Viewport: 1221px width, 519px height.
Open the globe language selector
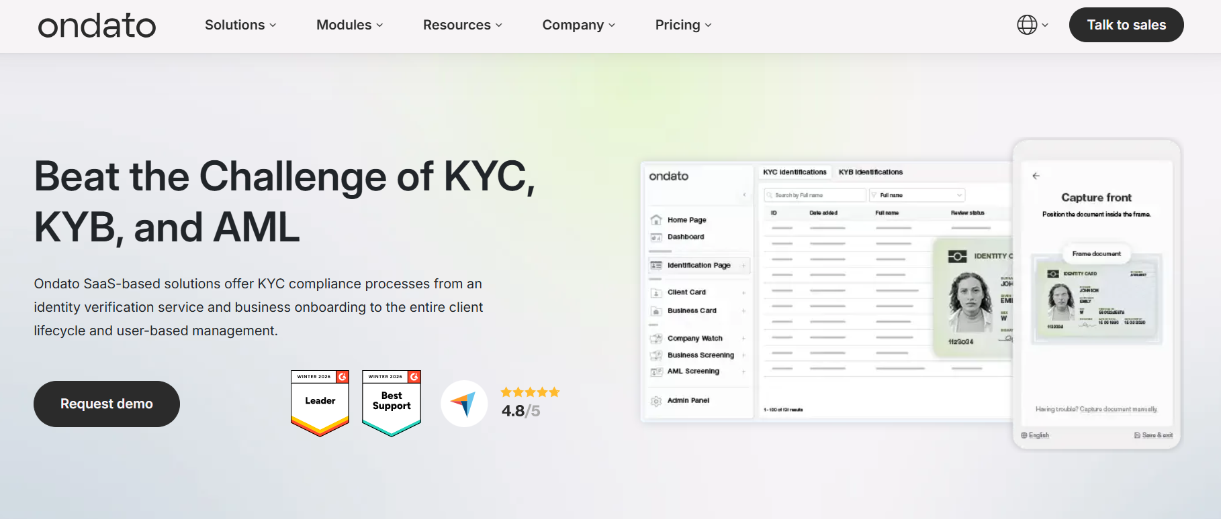[x=1032, y=25]
